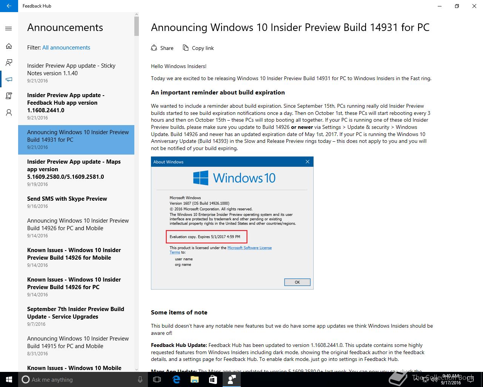483x387 pixels.
Task: Open Send SMS with Skype Preview
Action: click(x=76, y=202)
